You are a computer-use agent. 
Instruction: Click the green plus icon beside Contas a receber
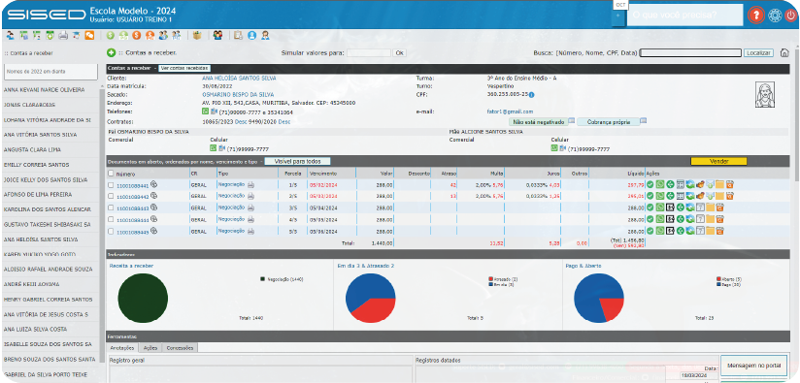(x=112, y=52)
